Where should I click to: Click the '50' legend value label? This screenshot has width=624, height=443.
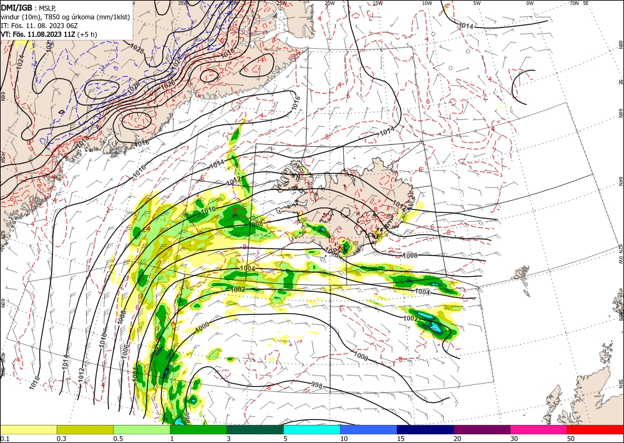pos(571,439)
